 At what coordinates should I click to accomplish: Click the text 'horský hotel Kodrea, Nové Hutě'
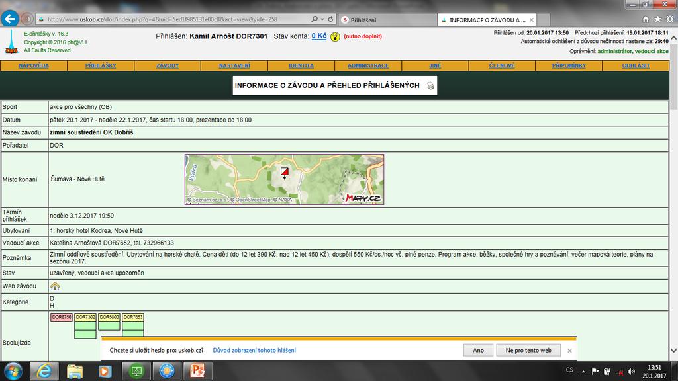coord(99,231)
